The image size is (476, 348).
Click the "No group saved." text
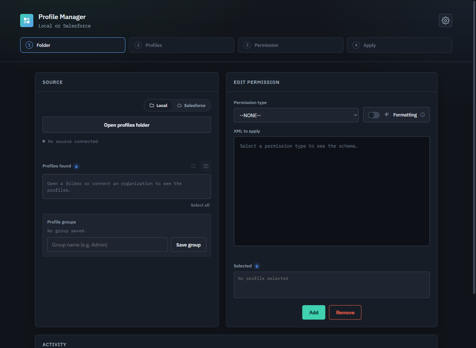67,231
